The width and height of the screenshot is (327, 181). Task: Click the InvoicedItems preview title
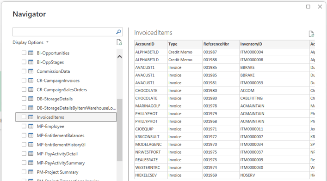[153, 33]
